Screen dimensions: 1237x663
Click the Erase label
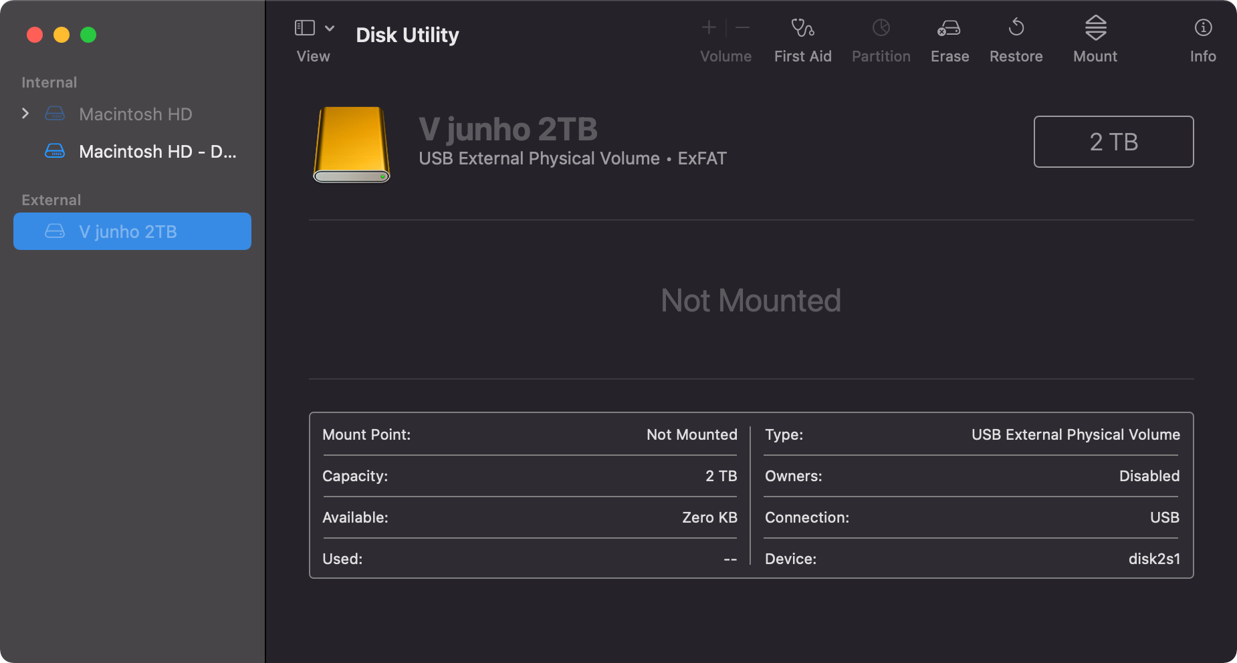point(950,56)
